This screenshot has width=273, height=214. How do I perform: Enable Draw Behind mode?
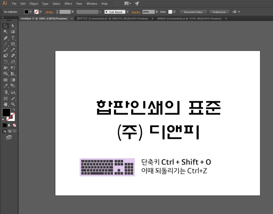(10, 131)
